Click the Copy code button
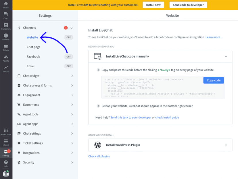 tap(214, 80)
